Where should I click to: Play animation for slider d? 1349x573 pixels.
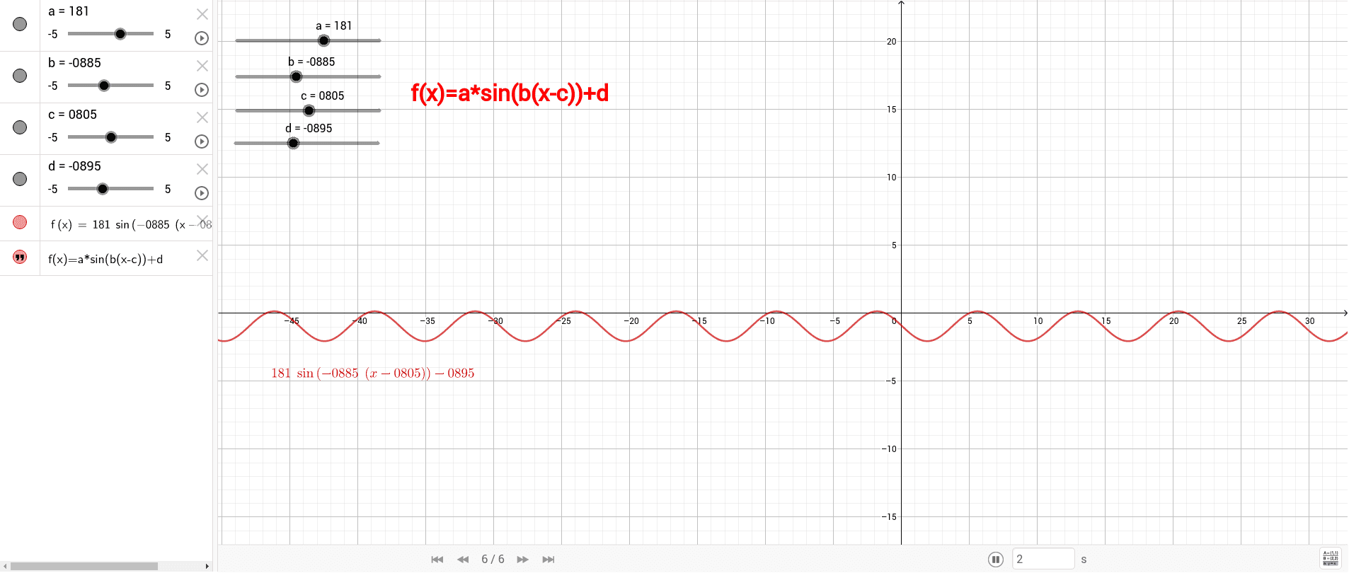[202, 193]
